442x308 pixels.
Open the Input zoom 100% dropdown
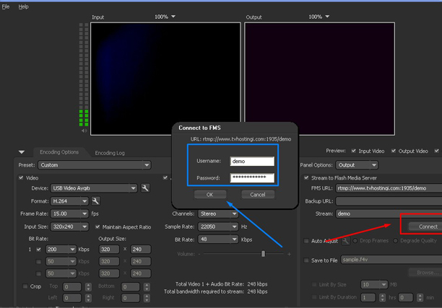click(x=165, y=17)
